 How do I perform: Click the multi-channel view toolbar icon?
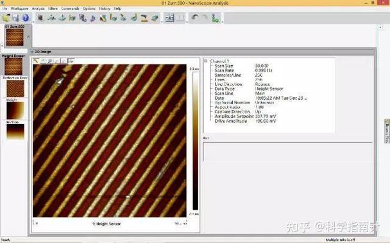tap(169, 18)
